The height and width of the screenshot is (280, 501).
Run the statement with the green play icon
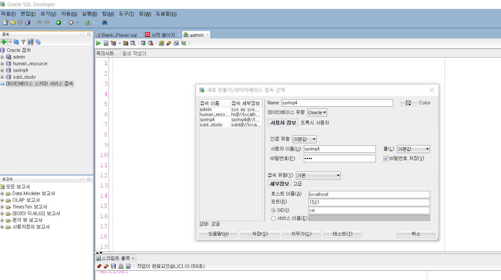coord(98,43)
